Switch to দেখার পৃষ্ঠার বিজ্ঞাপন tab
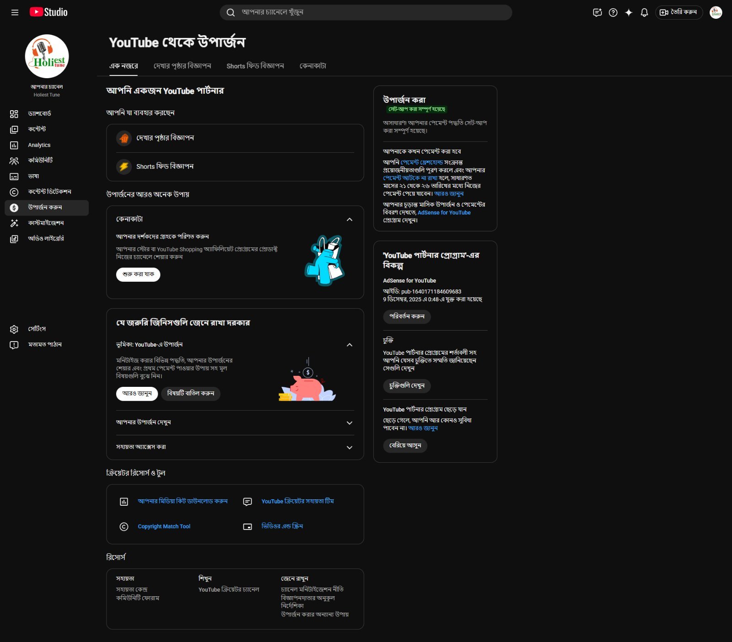 click(182, 66)
